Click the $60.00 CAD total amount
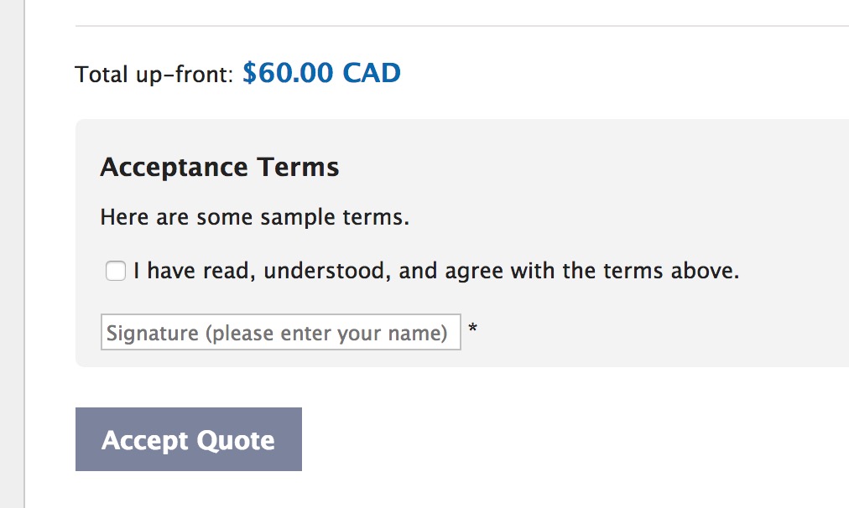This screenshot has width=849, height=508. (321, 72)
